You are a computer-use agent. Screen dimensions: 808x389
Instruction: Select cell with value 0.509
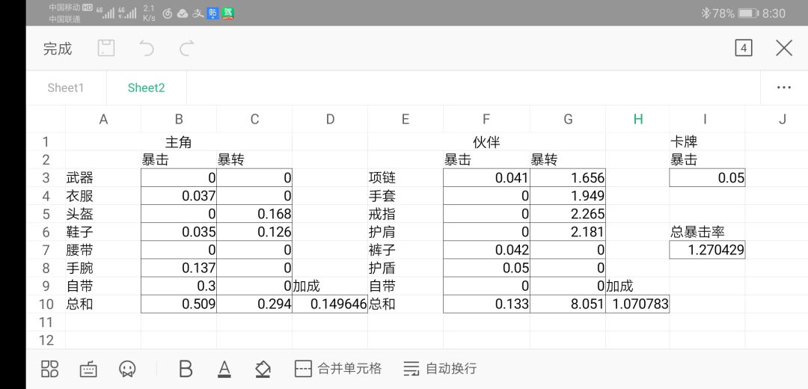(179, 304)
